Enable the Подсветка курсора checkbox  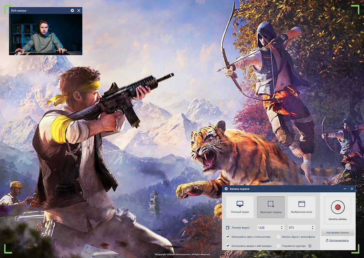(x=278, y=246)
